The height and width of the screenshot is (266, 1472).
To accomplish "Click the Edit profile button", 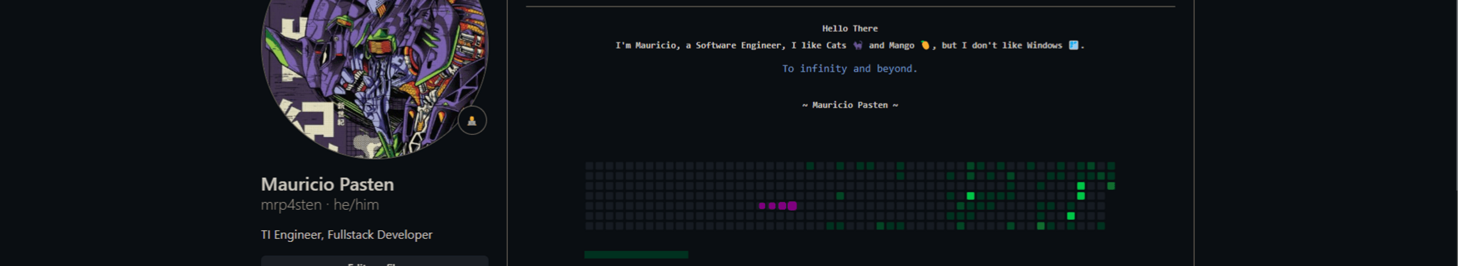I will (x=374, y=261).
